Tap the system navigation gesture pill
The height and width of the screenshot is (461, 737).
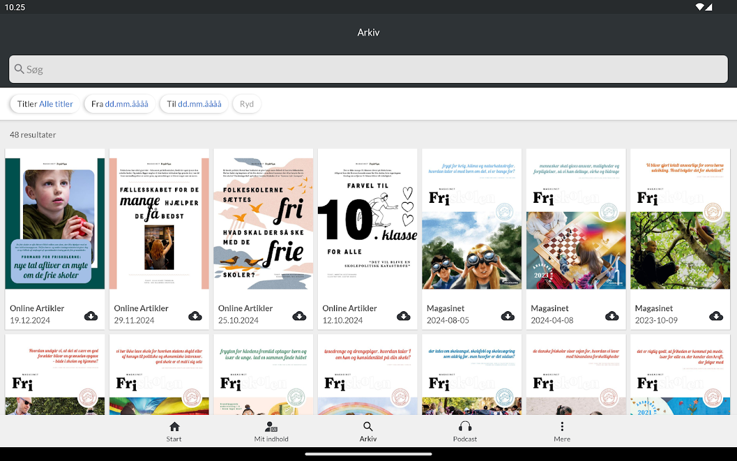coord(368,454)
